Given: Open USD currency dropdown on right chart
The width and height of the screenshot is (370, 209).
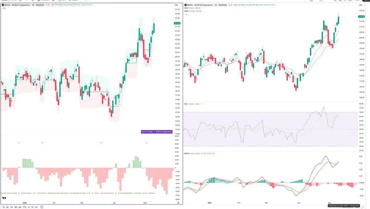Looking at the screenshot, I should (361, 5).
